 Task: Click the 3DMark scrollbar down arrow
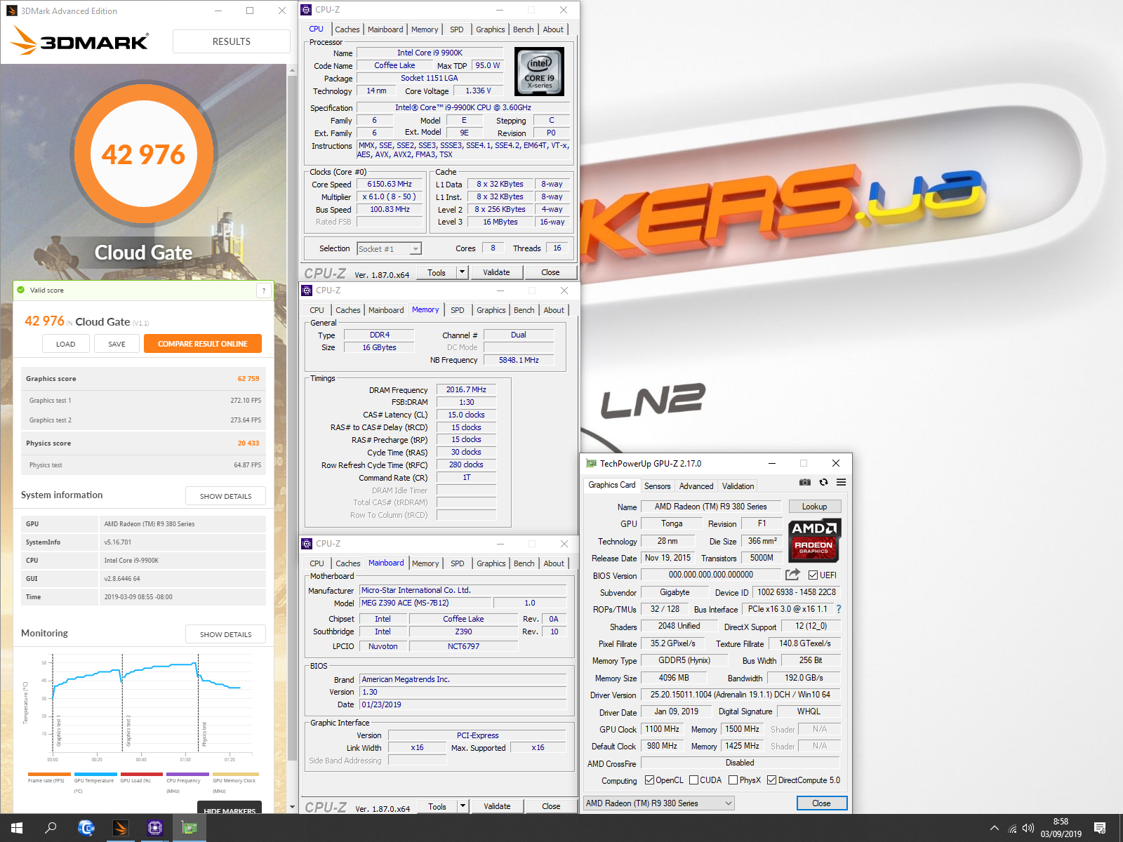point(293,808)
